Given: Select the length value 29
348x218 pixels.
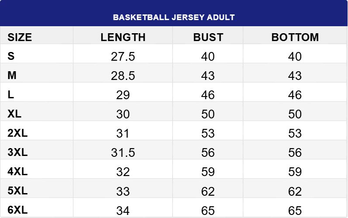Looking at the screenshot, I should 123,95.
